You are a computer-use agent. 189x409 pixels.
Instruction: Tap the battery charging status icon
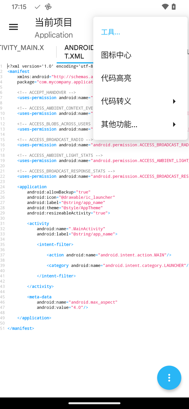(x=174, y=7)
